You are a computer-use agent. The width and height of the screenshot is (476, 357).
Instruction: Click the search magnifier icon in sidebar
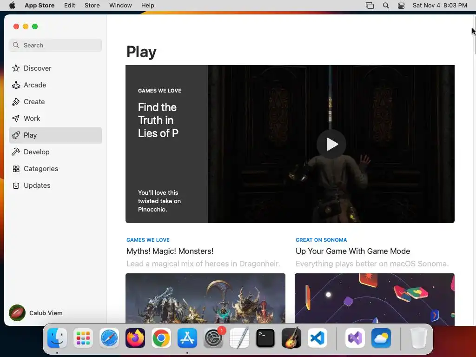(16, 45)
